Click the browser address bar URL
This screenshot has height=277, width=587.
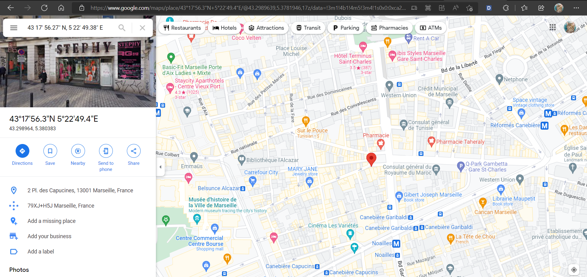(x=248, y=8)
